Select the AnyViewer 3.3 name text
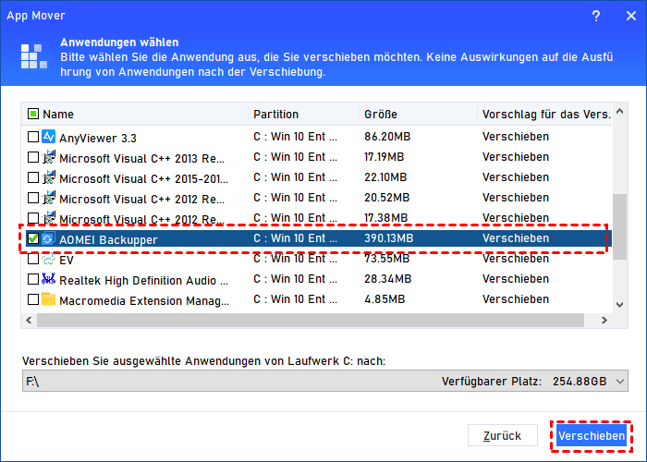Screen dimensions: 647x462 [x=98, y=139]
